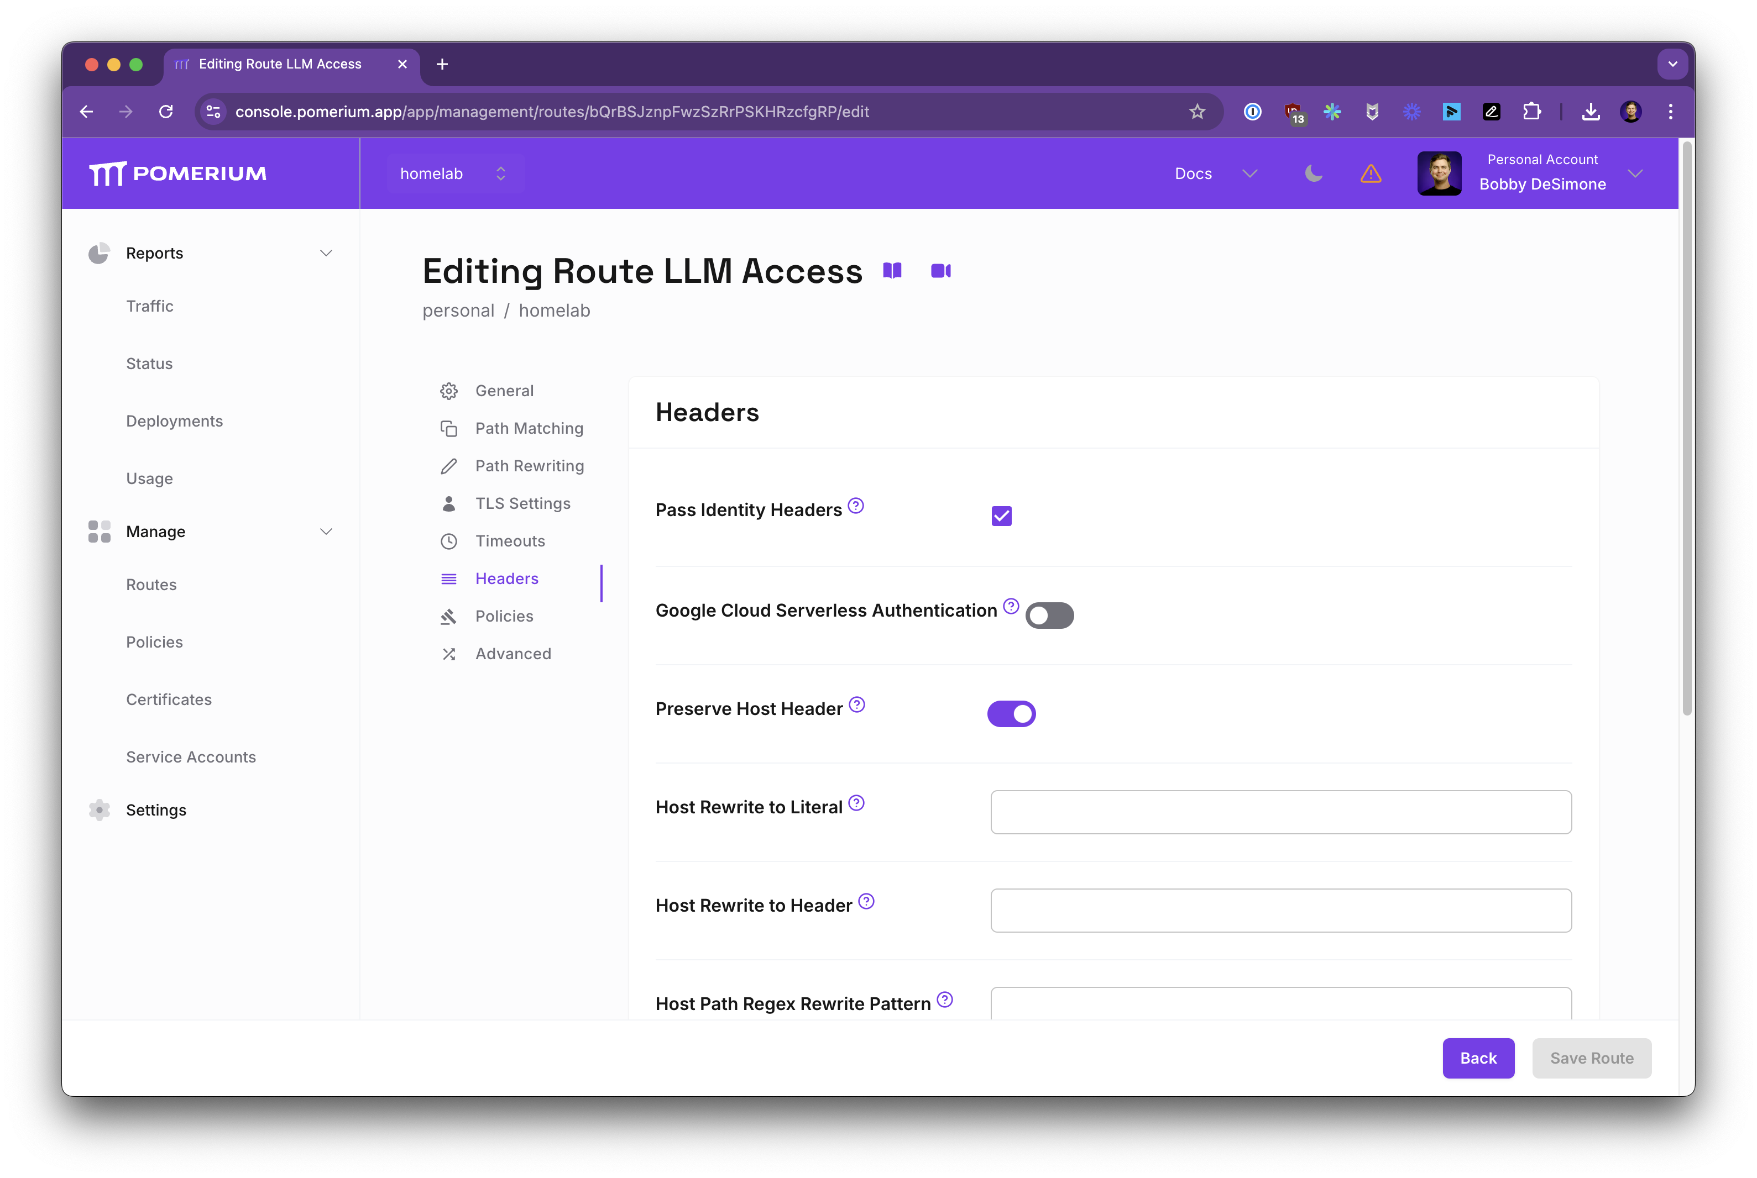The height and width of the screenshot is (1178, 1757).
Task: Click the Host Rewrite to Literal input field
Action: coord(1282,811)
